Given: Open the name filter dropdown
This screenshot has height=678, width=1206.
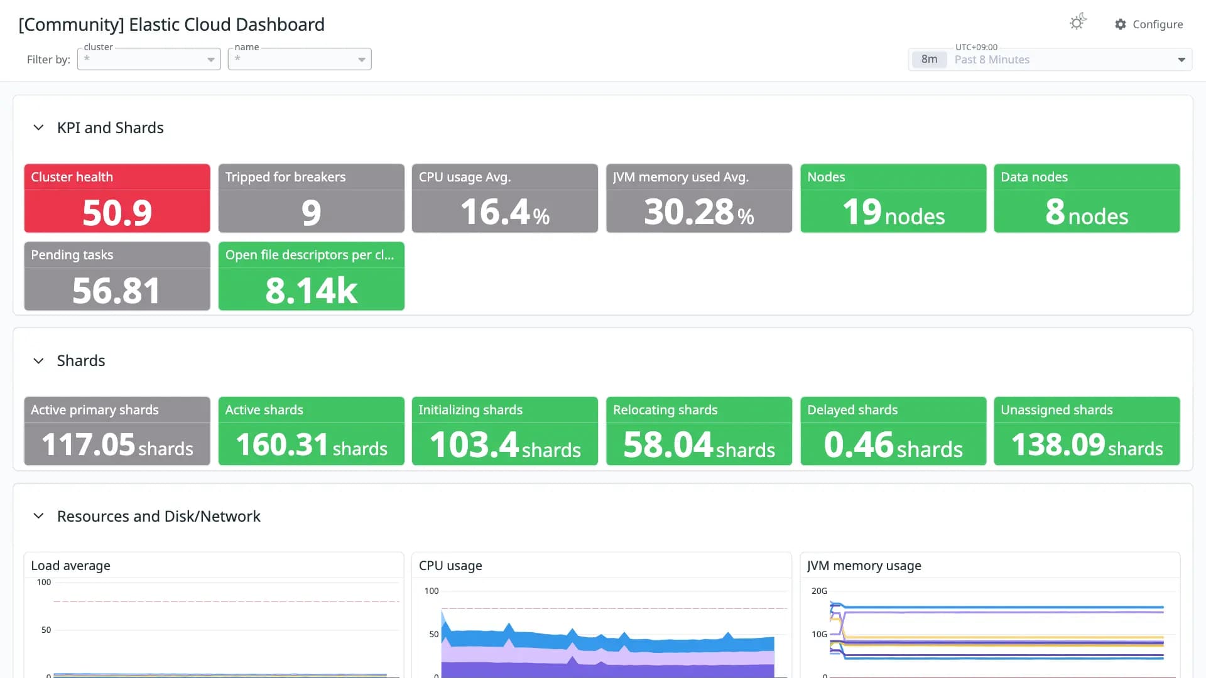Looking at the screenshot, I should click(300, 59).
